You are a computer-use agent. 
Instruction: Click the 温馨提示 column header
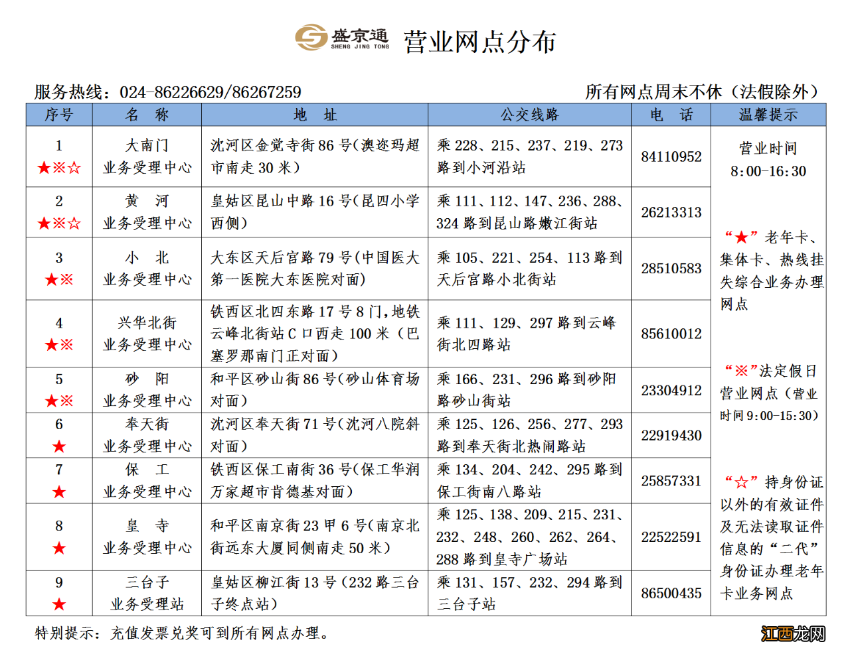[x=768, y=115]
